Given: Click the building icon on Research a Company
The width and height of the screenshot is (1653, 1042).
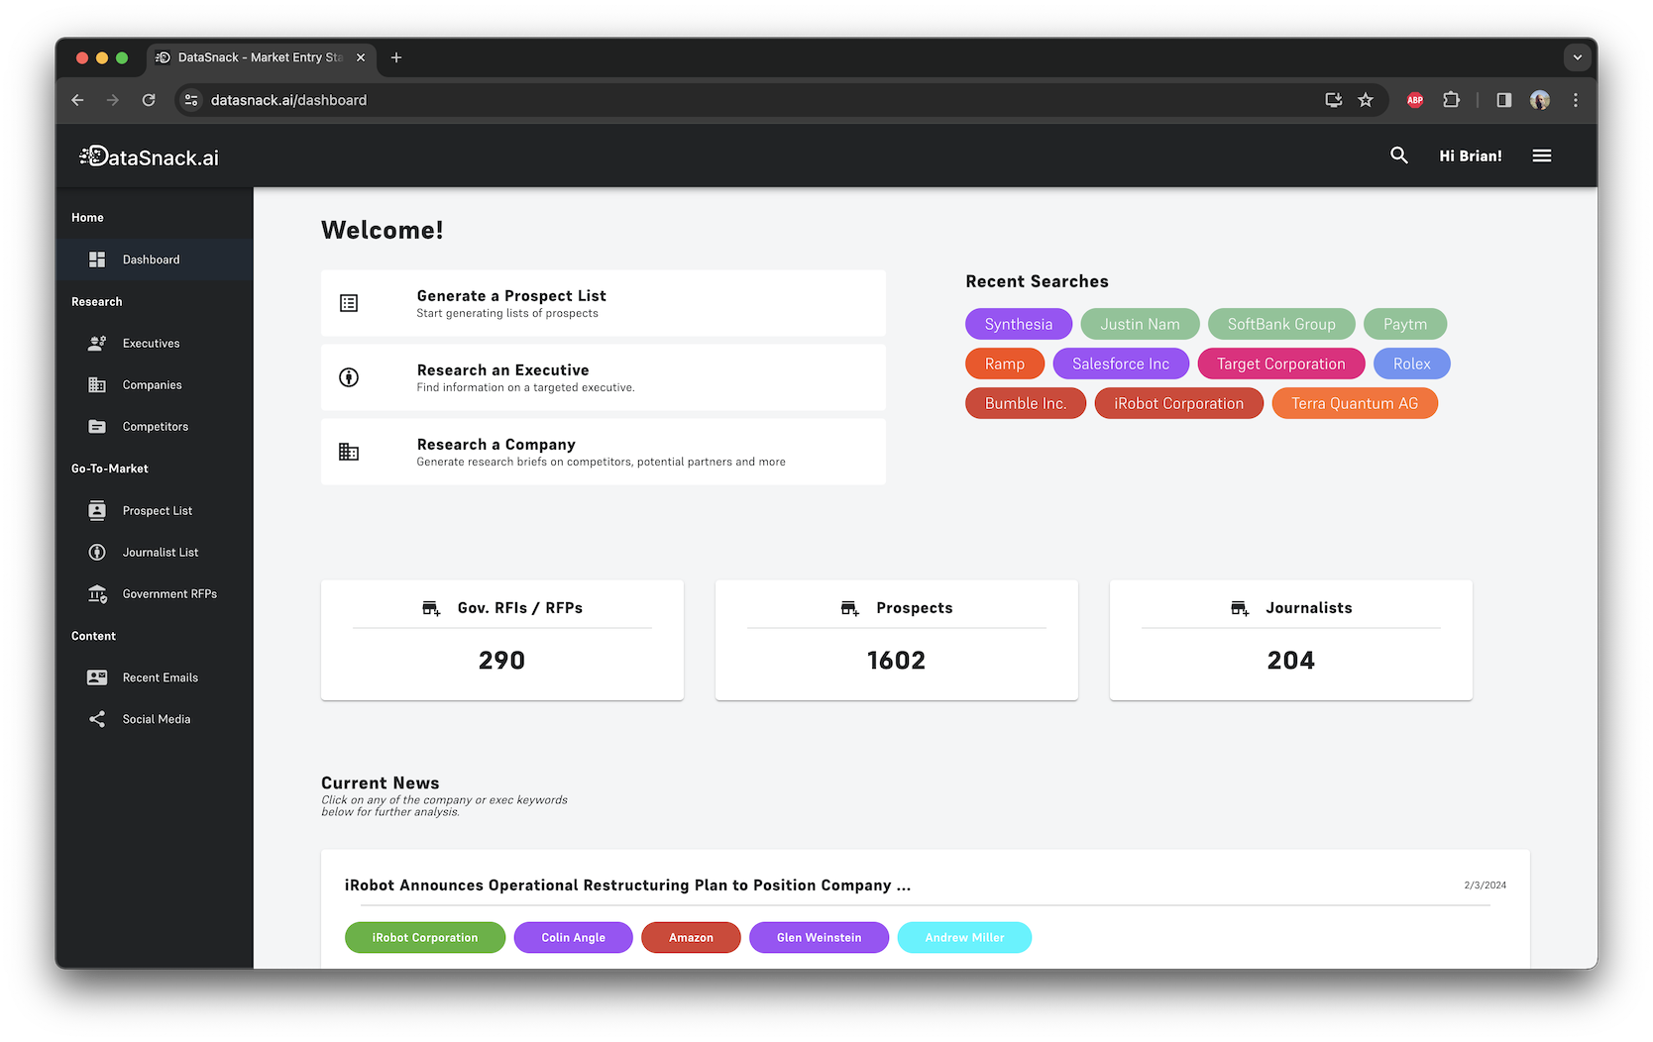Looking at the screenshot, I should (349, 452).
